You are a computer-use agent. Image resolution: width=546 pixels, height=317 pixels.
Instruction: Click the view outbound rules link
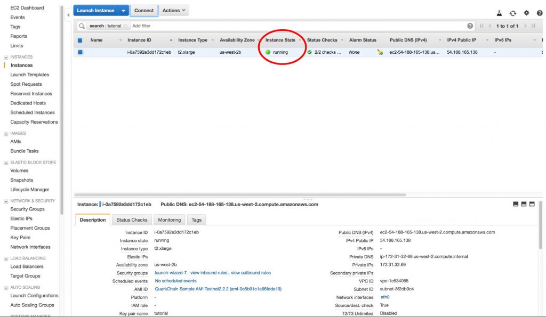(x=251, y=273)
